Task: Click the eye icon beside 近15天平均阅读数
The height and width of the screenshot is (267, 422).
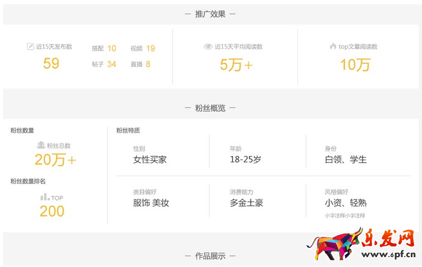Action: pyautogui.click(x=208, y=47)
